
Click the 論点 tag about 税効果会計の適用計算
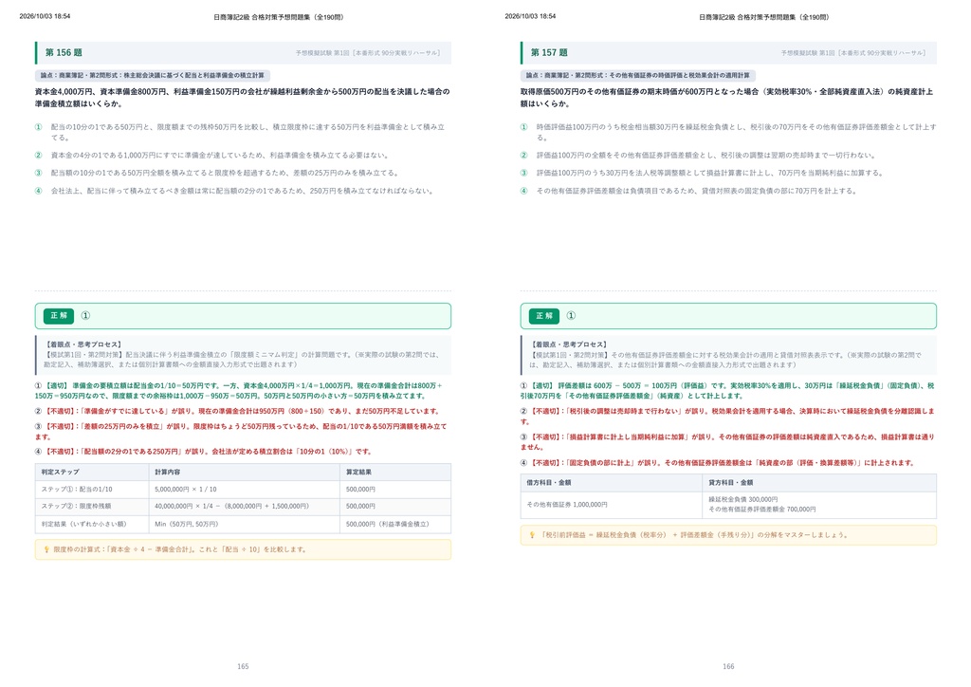[x=638, y=76]
